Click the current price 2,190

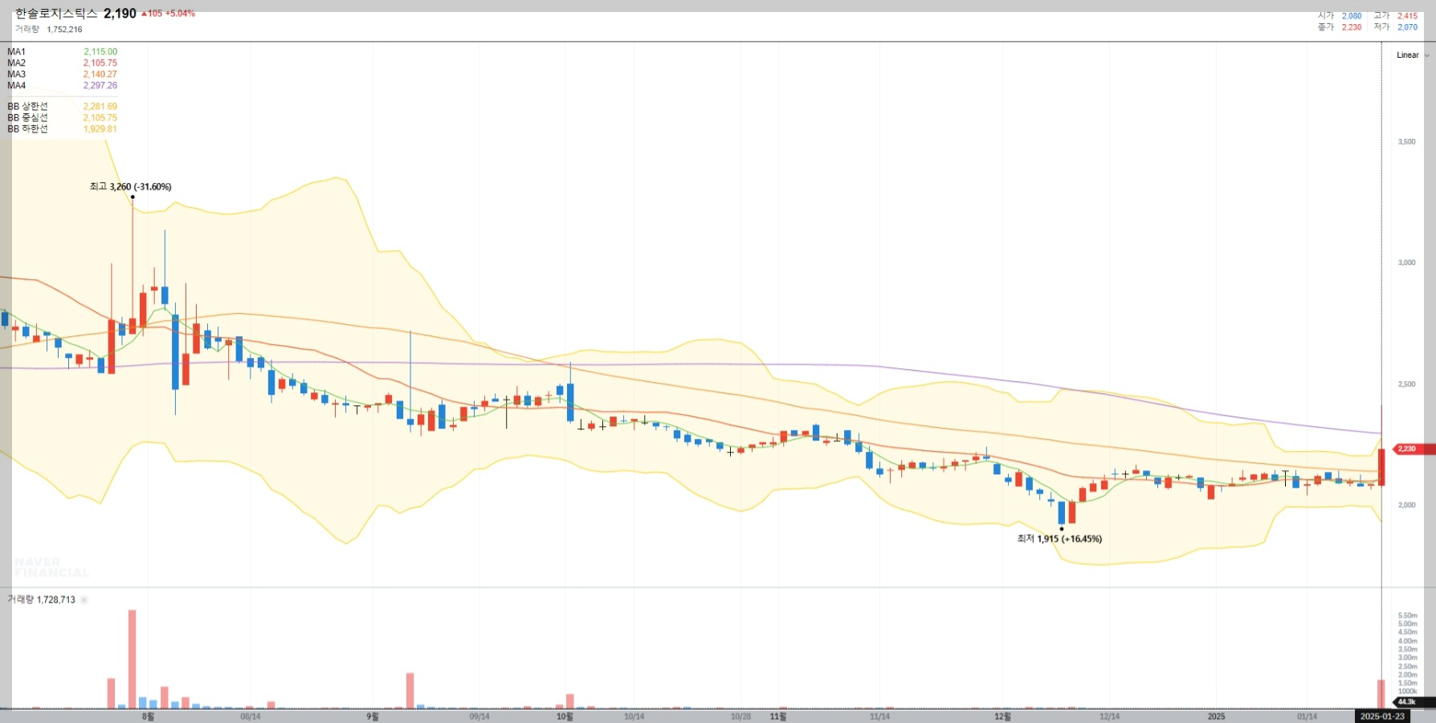(120, 14)
